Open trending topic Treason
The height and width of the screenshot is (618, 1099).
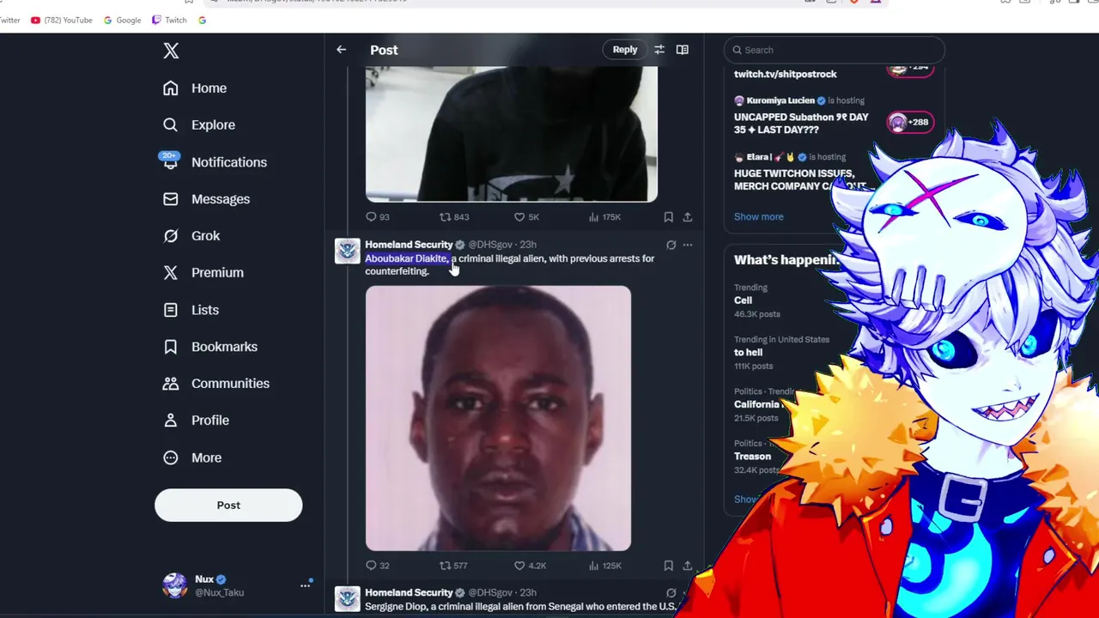pos(752,456)
